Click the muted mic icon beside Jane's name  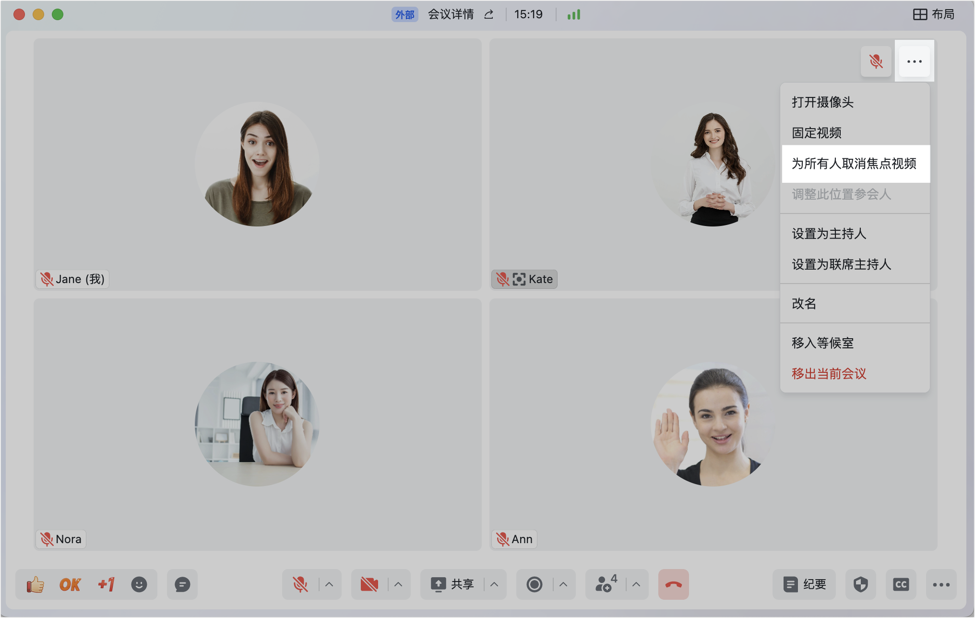pyautogui.click(x=47, y=279)
